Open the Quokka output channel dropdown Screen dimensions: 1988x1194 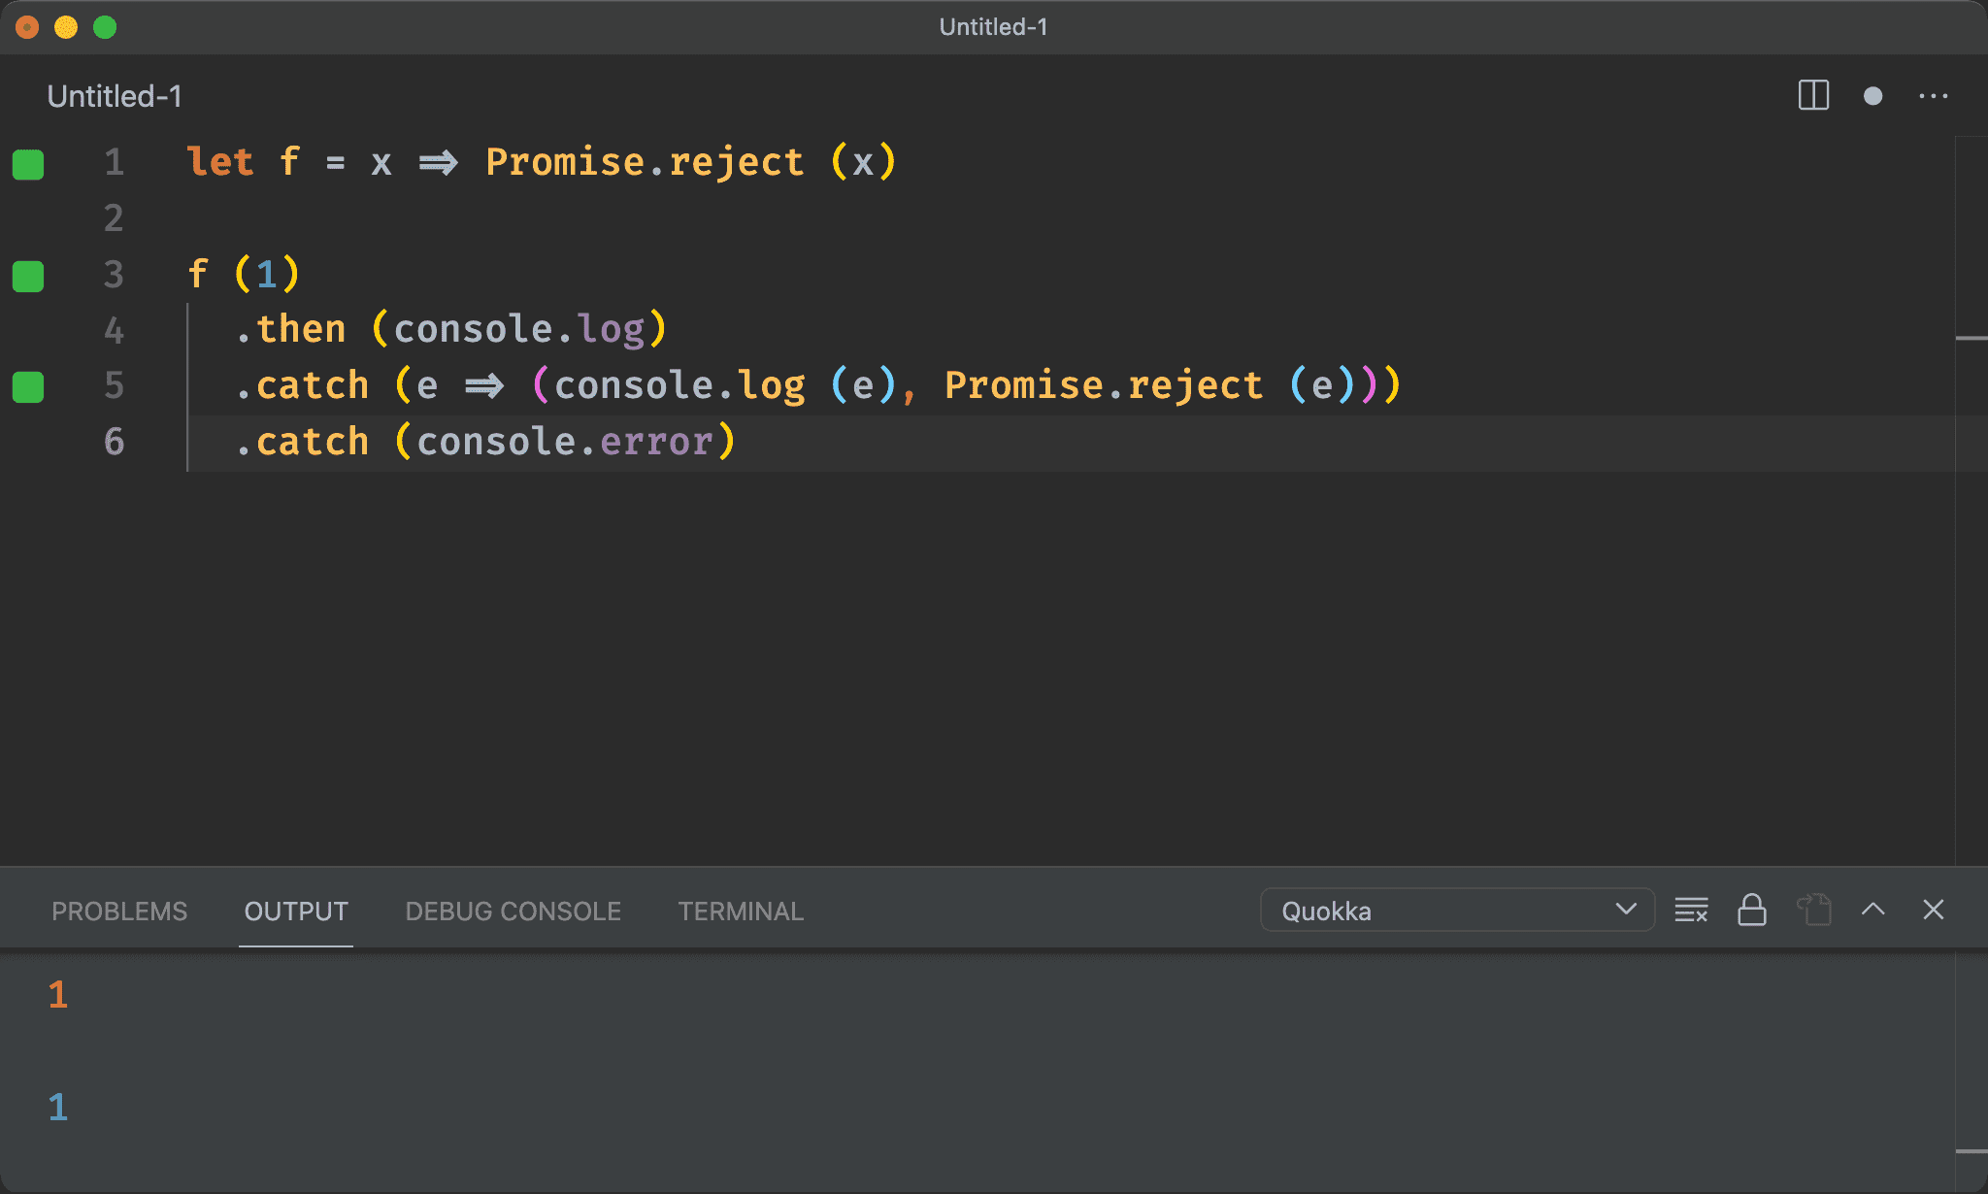pos(1456,911)
